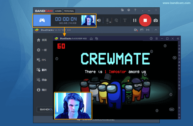Open the scheduled recording clock icon
193x126 pixels.
click(129, 10)
